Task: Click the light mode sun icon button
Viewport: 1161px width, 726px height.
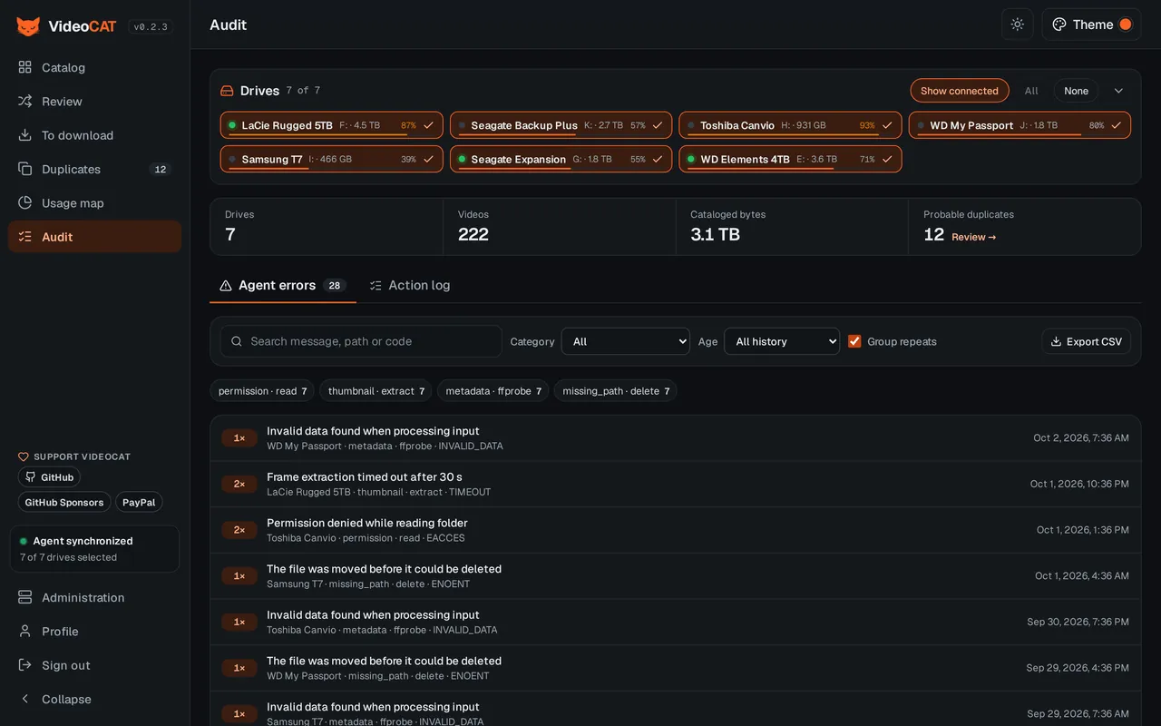Action: coord(1018,25)
